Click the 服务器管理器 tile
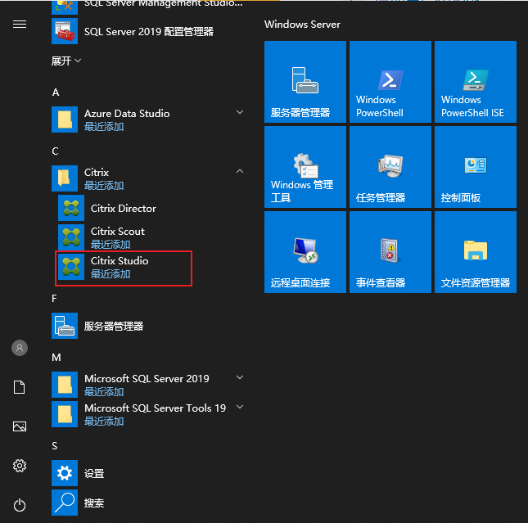528x523 pixels. click(305, 82)
